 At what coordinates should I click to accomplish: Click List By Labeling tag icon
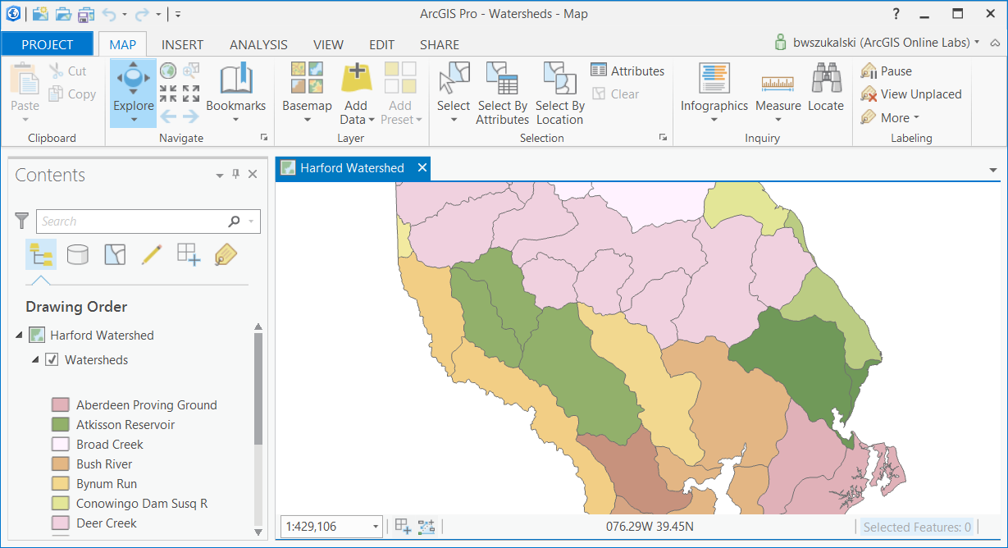226,254
